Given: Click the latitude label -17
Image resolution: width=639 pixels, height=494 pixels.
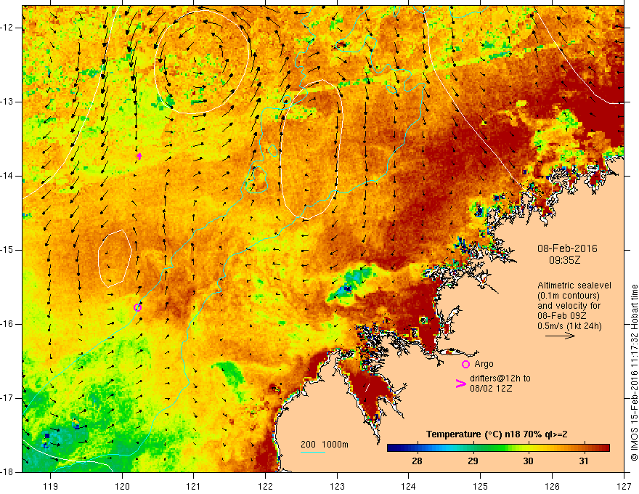Looking at the screenshot, I should tap(7, 398).
